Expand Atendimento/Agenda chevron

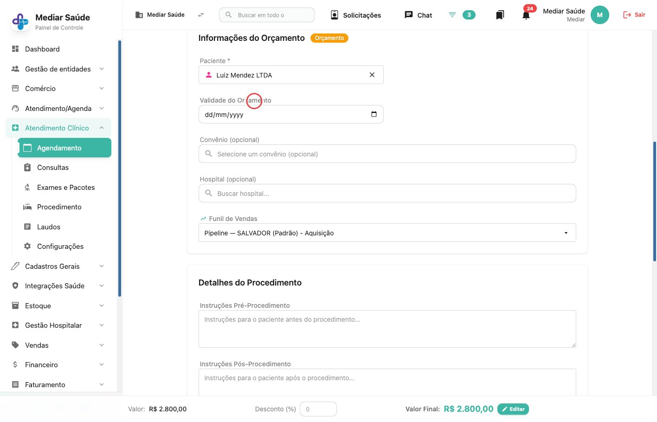pos(102,108)
